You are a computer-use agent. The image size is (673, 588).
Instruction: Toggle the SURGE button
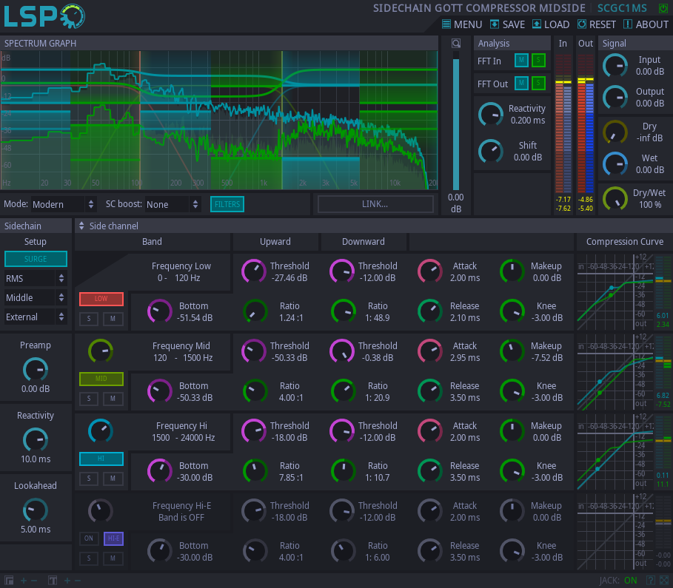pos(36,259)
